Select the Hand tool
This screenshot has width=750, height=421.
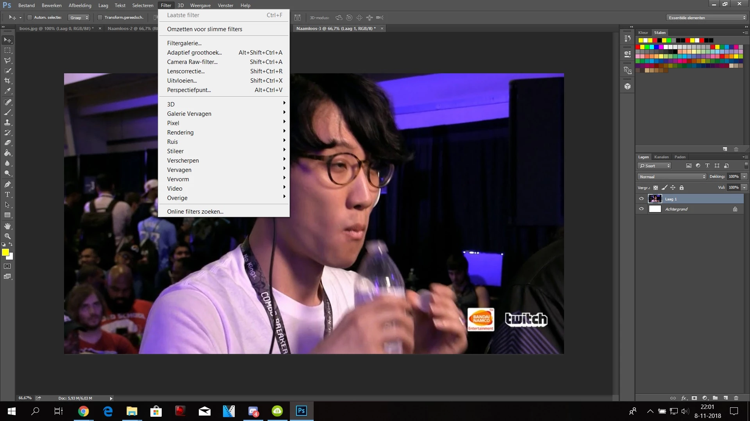[x=7, y=226]
